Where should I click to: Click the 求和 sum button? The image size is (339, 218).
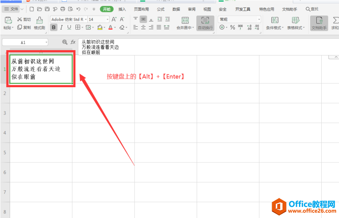tap(335, 23)
